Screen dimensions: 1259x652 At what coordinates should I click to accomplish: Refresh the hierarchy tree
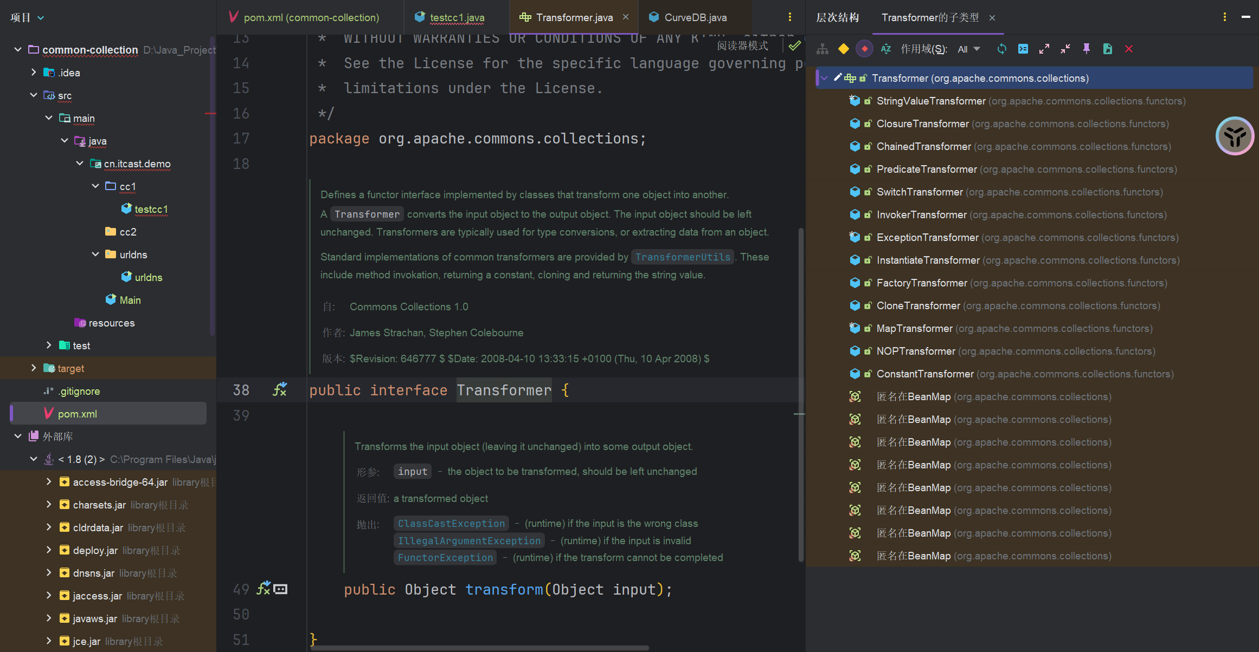pos(1001,49)
